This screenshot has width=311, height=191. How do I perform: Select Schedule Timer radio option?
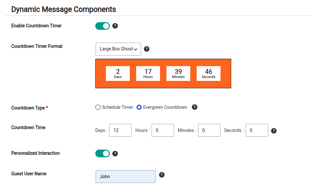point(98,107)
